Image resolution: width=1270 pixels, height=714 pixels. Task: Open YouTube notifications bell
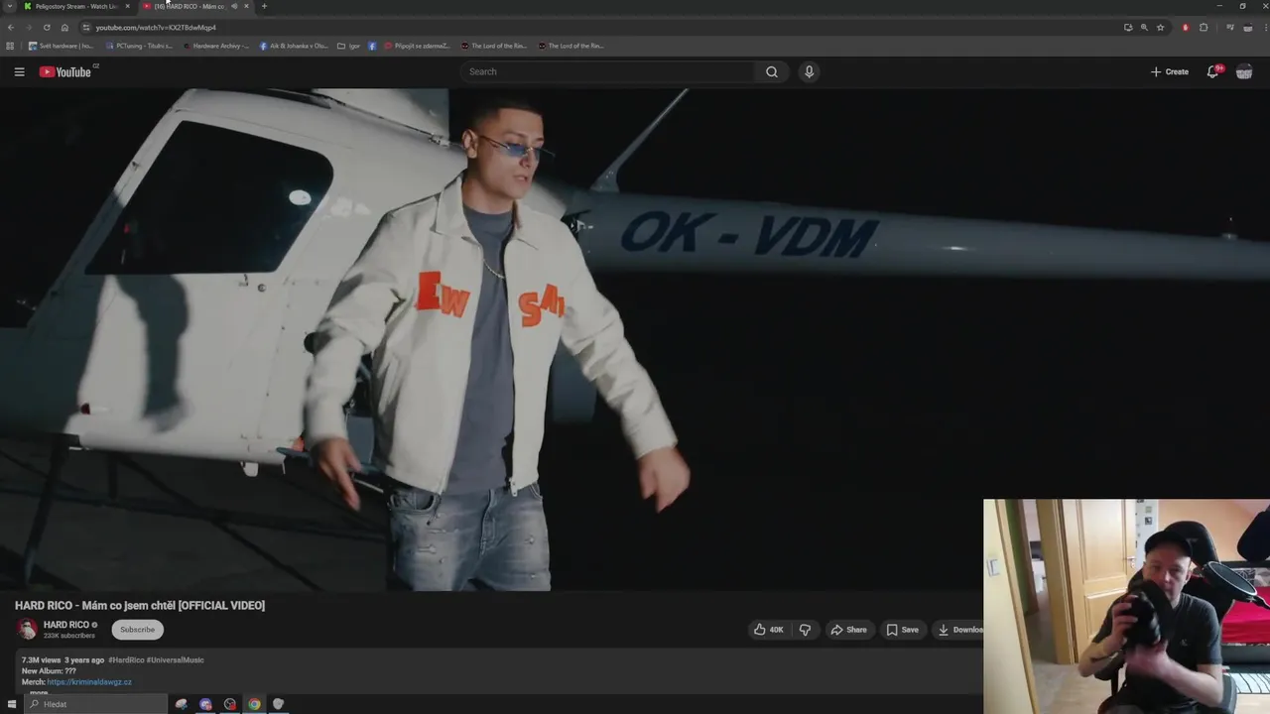tap(1212, 71)
